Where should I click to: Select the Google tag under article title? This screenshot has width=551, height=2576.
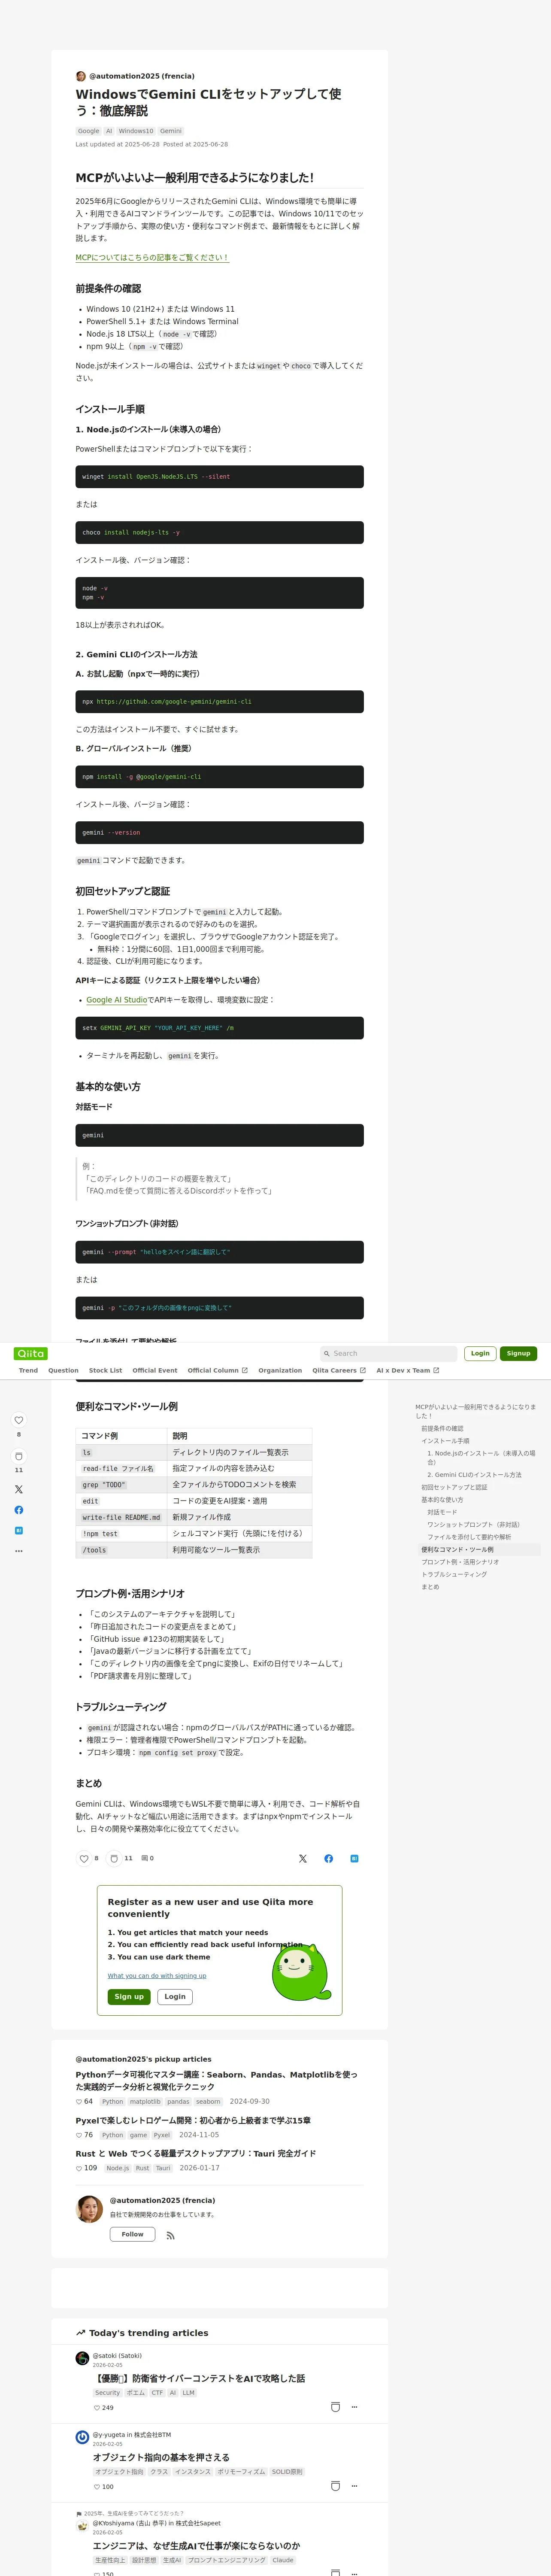pos(89,131)
